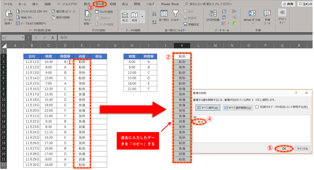This screenshot has height=170, width=314.
Task: Close the 重複の削除 dialog
Action: (x=306, y=93)
